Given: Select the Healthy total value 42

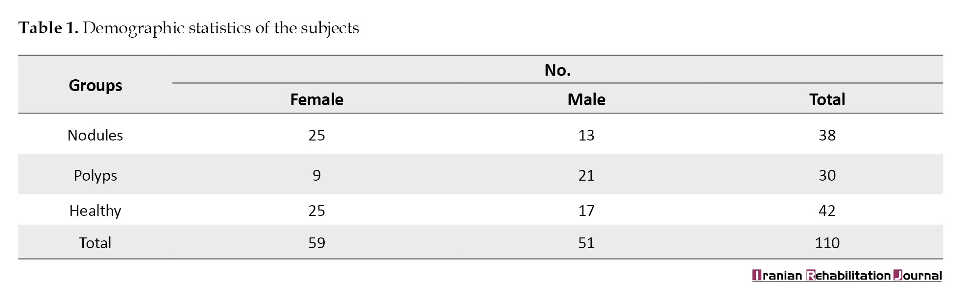Looking at the screenshot, I should click(827, 211).
